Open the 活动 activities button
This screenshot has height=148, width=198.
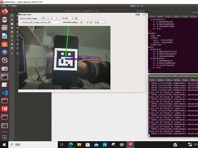click(x=4, y=6)
